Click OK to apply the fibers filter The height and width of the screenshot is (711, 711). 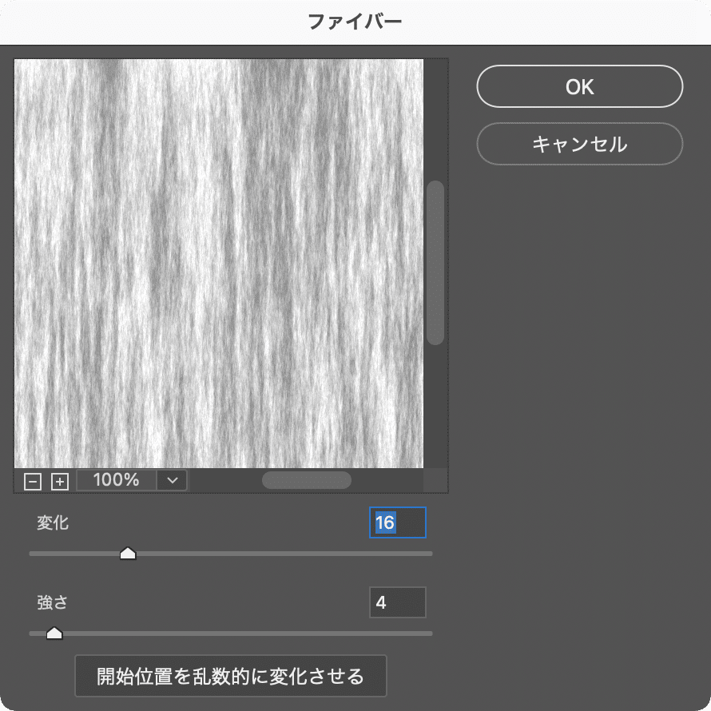[579, 86]
